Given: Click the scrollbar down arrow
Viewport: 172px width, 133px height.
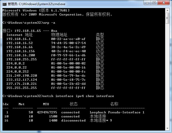Looking at the screenshot, I should (x=167, y=128).
